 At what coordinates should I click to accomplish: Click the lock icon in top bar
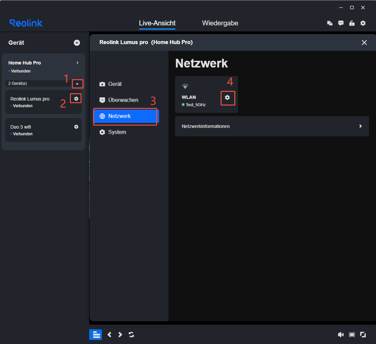[352, 23]
